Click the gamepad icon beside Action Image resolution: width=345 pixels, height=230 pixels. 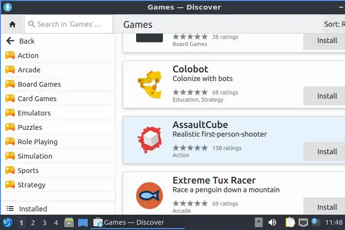[10, 56]
